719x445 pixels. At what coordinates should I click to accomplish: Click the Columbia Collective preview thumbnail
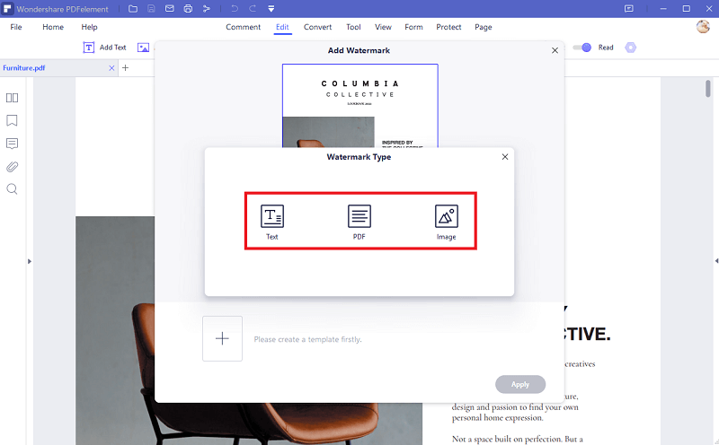tap(360, 106)
